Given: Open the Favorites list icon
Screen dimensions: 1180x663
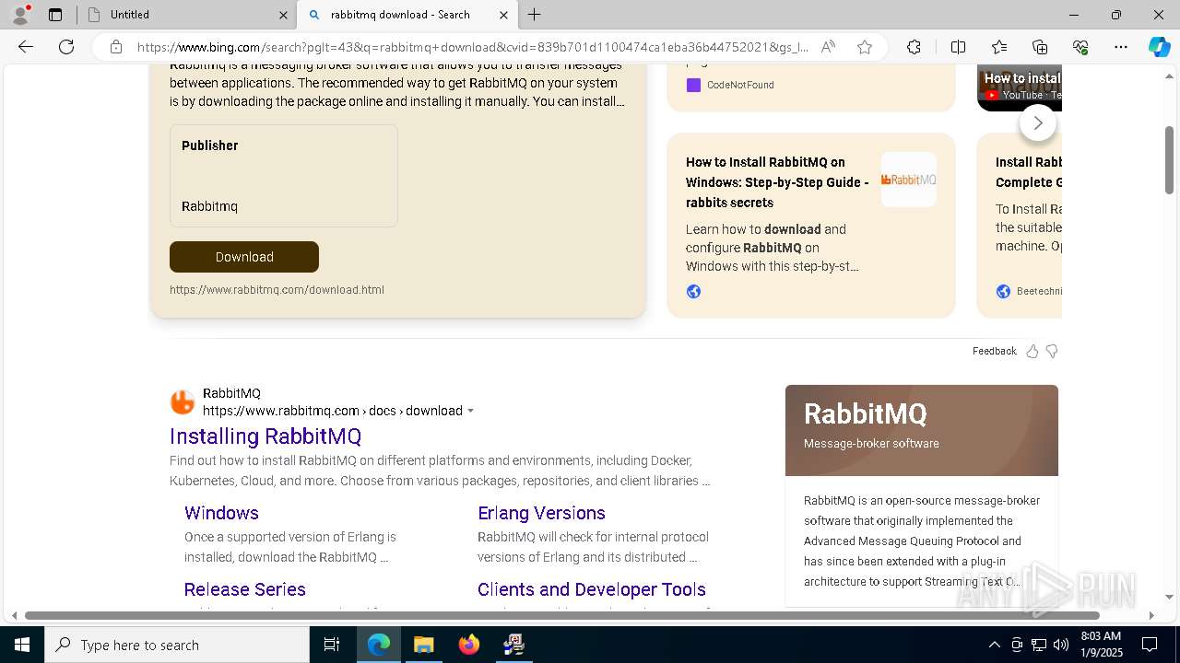Looking at the screenshot, I should point(999,47).
